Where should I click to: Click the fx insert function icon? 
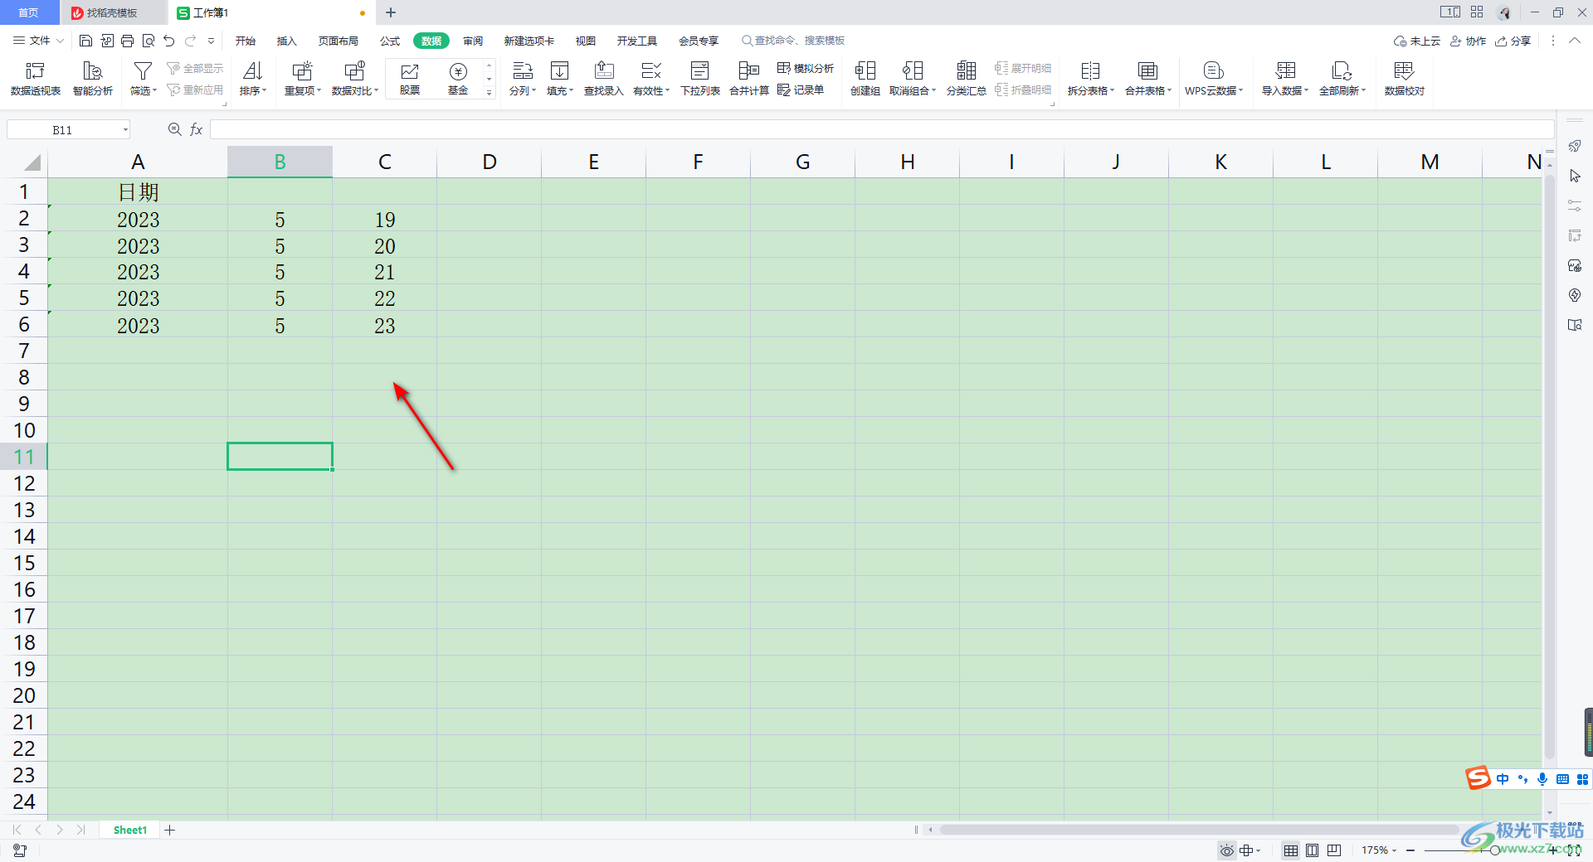(197, 129)
